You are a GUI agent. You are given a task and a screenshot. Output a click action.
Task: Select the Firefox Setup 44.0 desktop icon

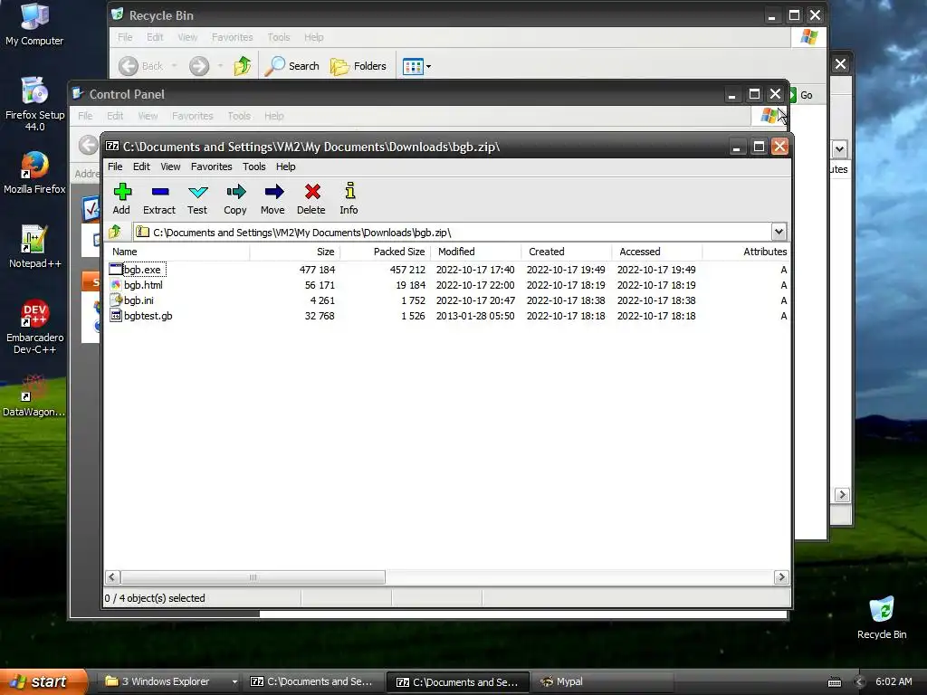point(34,105)
